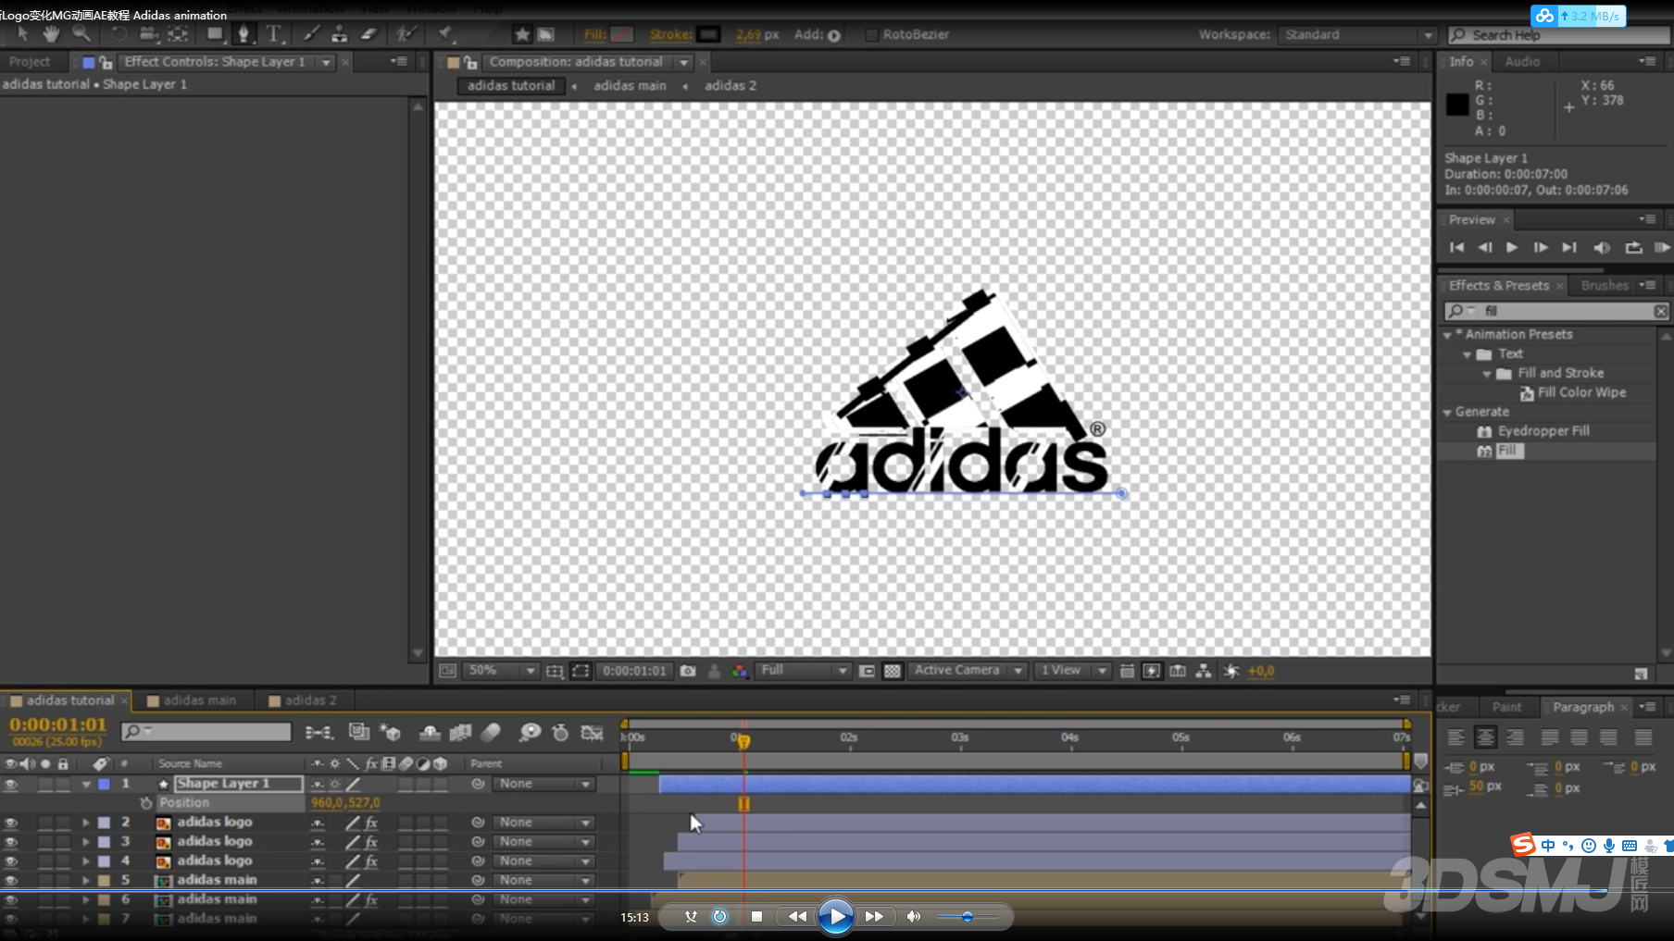
Task: Toggle lock on Effect Controls panel
Action: [106, 62]
